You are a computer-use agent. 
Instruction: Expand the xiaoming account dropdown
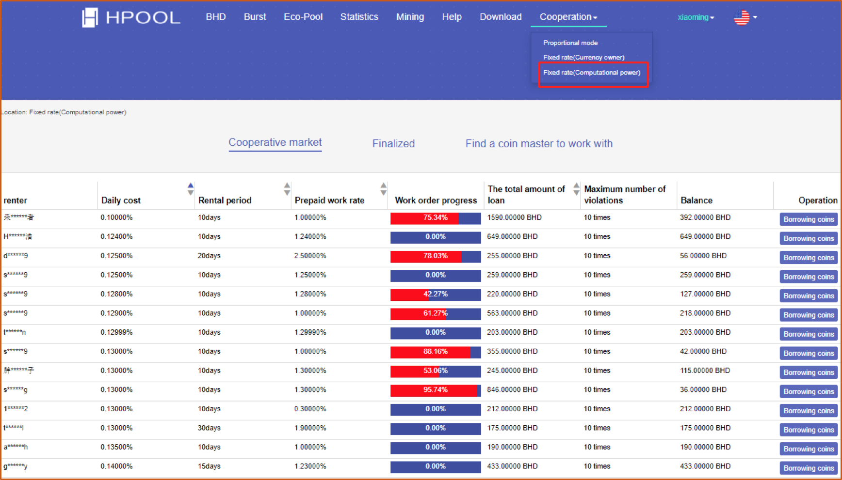(x=696, y=17)
